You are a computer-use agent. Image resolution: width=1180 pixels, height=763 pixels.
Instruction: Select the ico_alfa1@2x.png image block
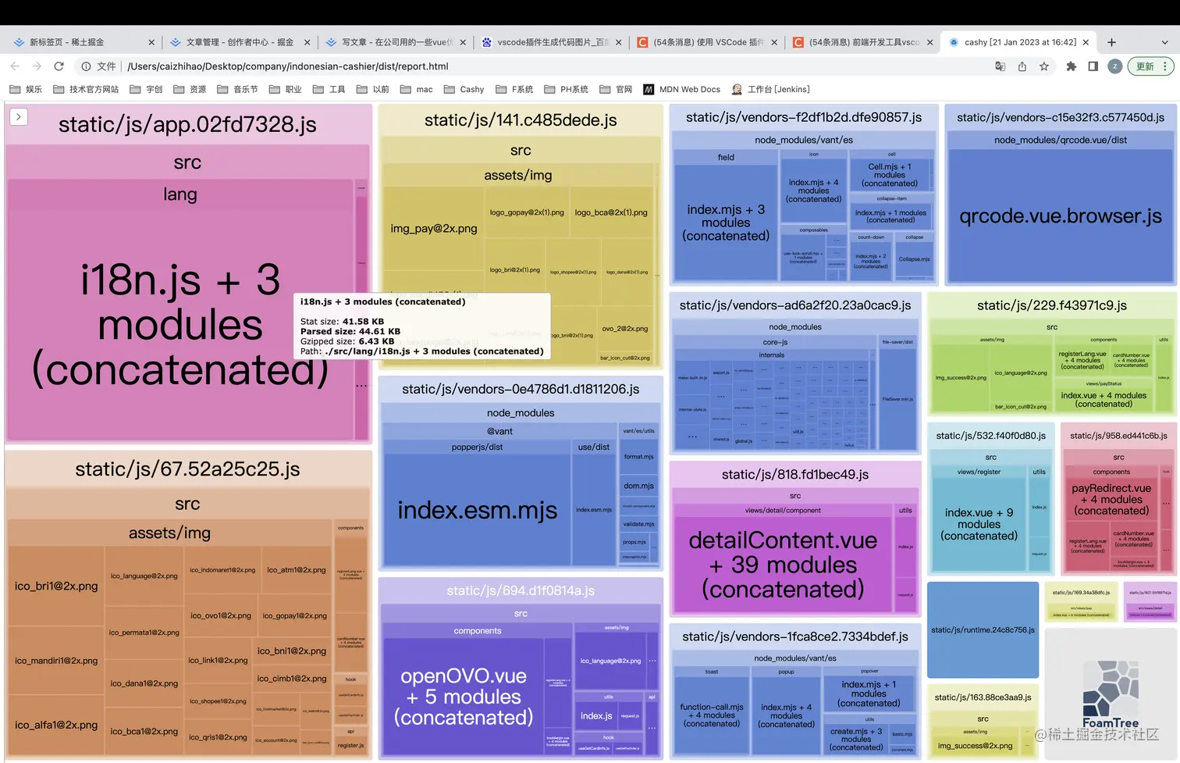56,725
